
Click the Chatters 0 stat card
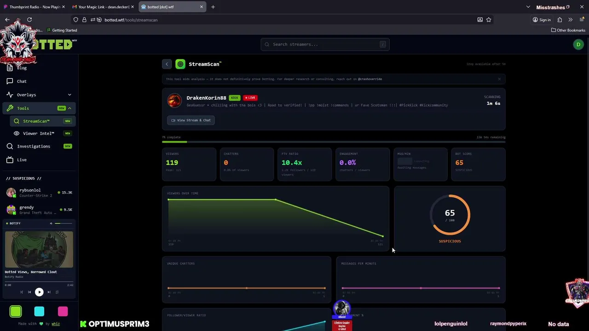click(x=247, y=164)
